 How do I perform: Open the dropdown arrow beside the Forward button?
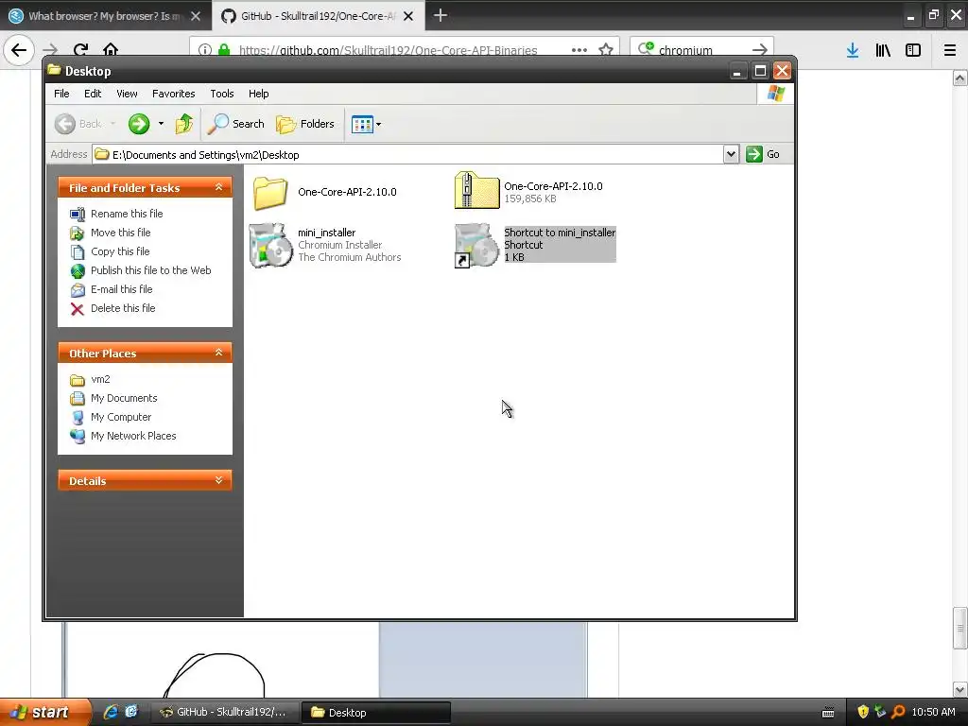[x=161, y=124]
